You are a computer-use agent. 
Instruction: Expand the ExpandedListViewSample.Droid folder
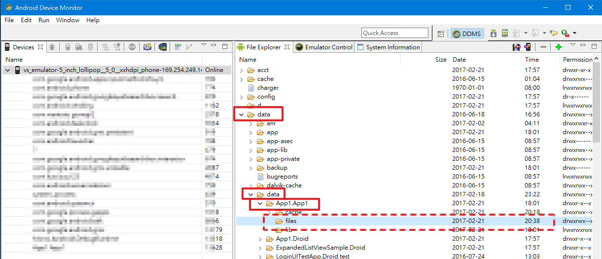click(260, 248)
